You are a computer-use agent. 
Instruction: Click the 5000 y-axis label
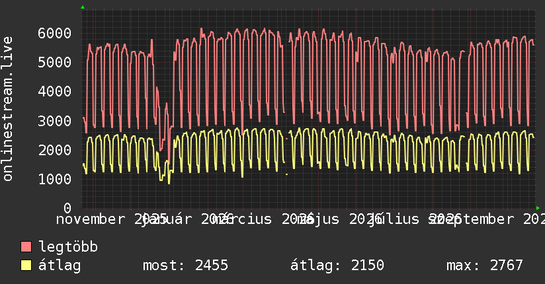click(55, 63)
